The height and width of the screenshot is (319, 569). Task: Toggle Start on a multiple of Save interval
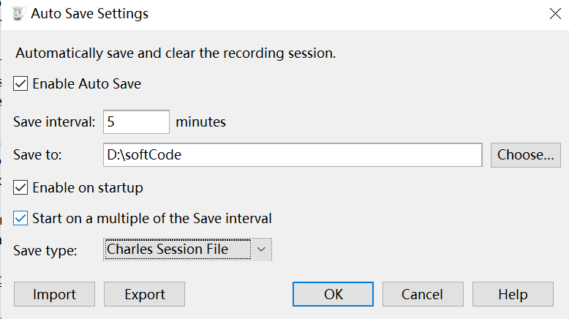click(x=21, y=218)
